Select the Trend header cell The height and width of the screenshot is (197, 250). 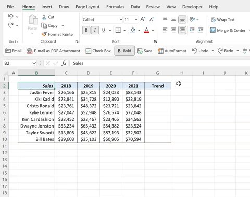(x=158, y=86)
